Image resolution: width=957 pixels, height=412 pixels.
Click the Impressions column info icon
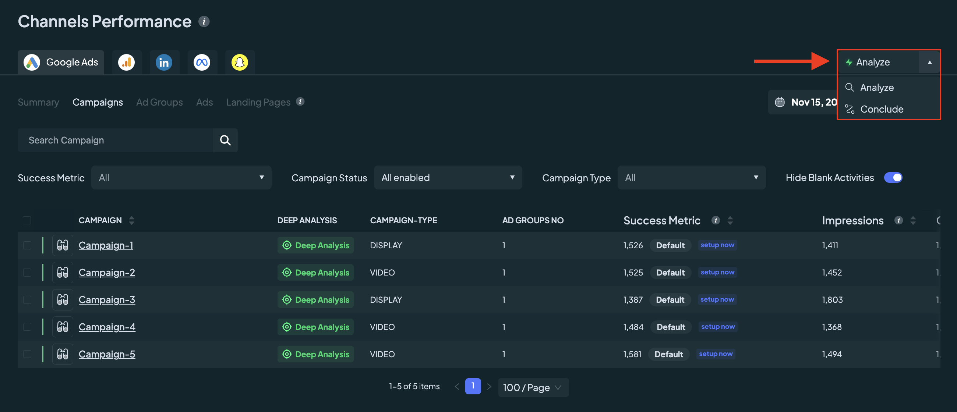click(898, 220)
